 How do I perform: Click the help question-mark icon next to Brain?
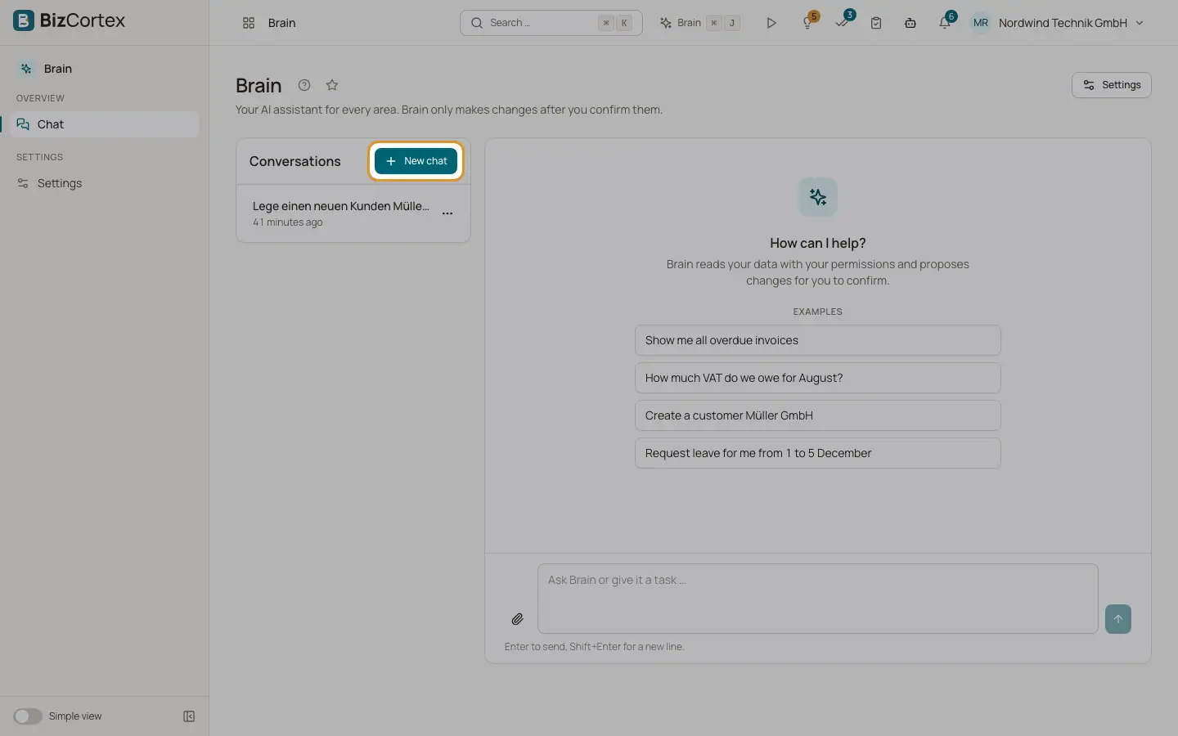tap(304, 85)
